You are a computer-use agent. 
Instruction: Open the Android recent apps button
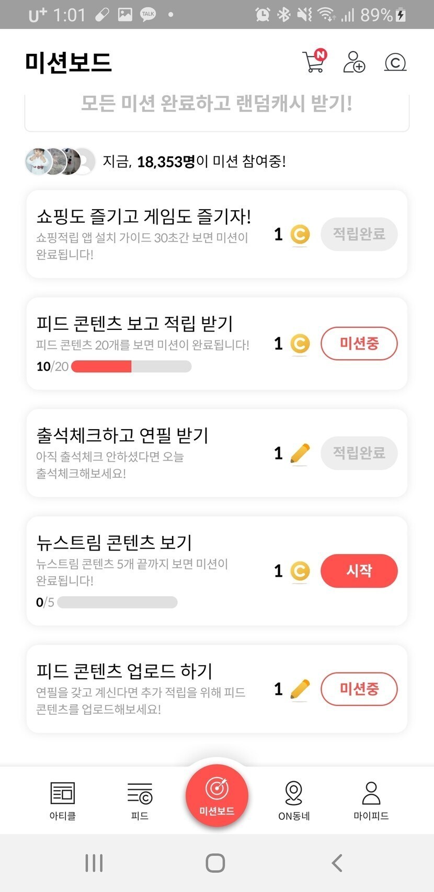[x=94, y=863]
